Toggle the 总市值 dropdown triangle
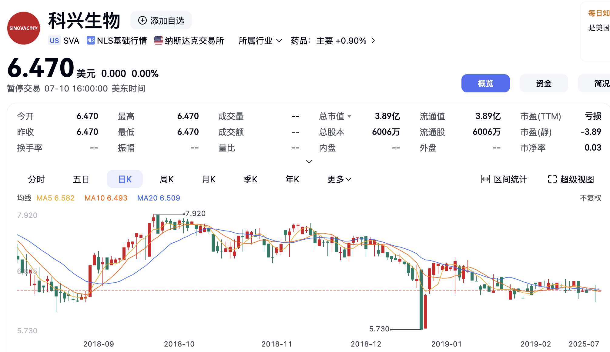This screenshot has width=610, height=352. pos(349,116)
